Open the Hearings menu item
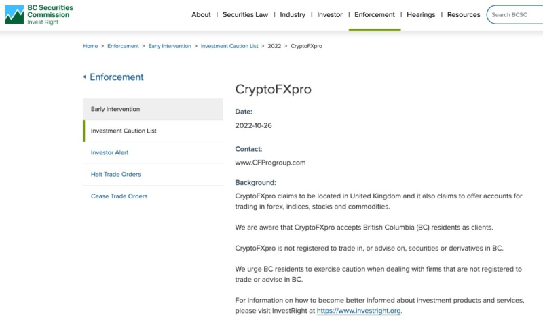 pos(421,14)
